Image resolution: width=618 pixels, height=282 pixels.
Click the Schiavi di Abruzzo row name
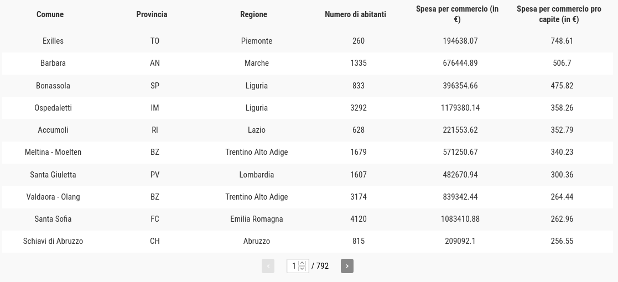point(53,241)
